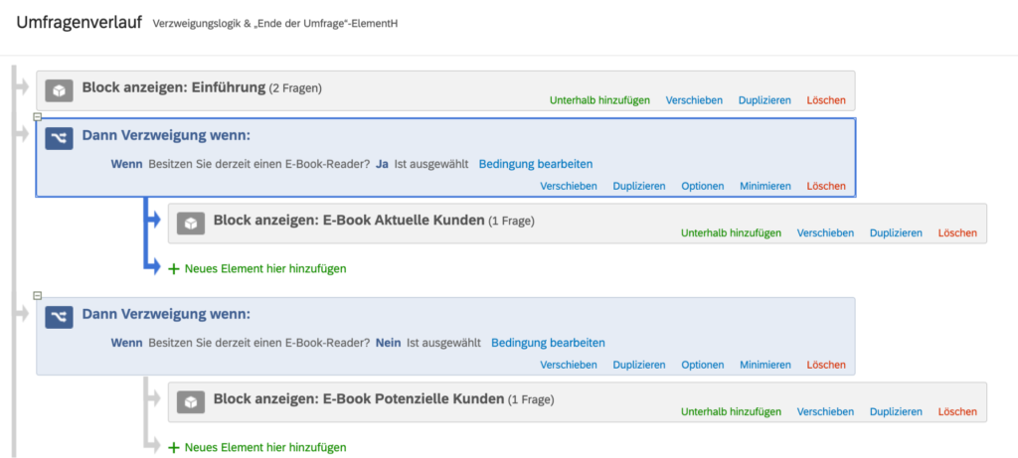Viewport: 1018px width, 458px height.
Task: Click the green plus under Potenzielle Kunden block
Action: point(174,448)
